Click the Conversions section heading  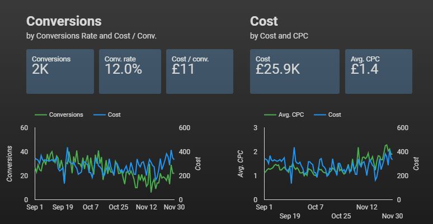64,21
